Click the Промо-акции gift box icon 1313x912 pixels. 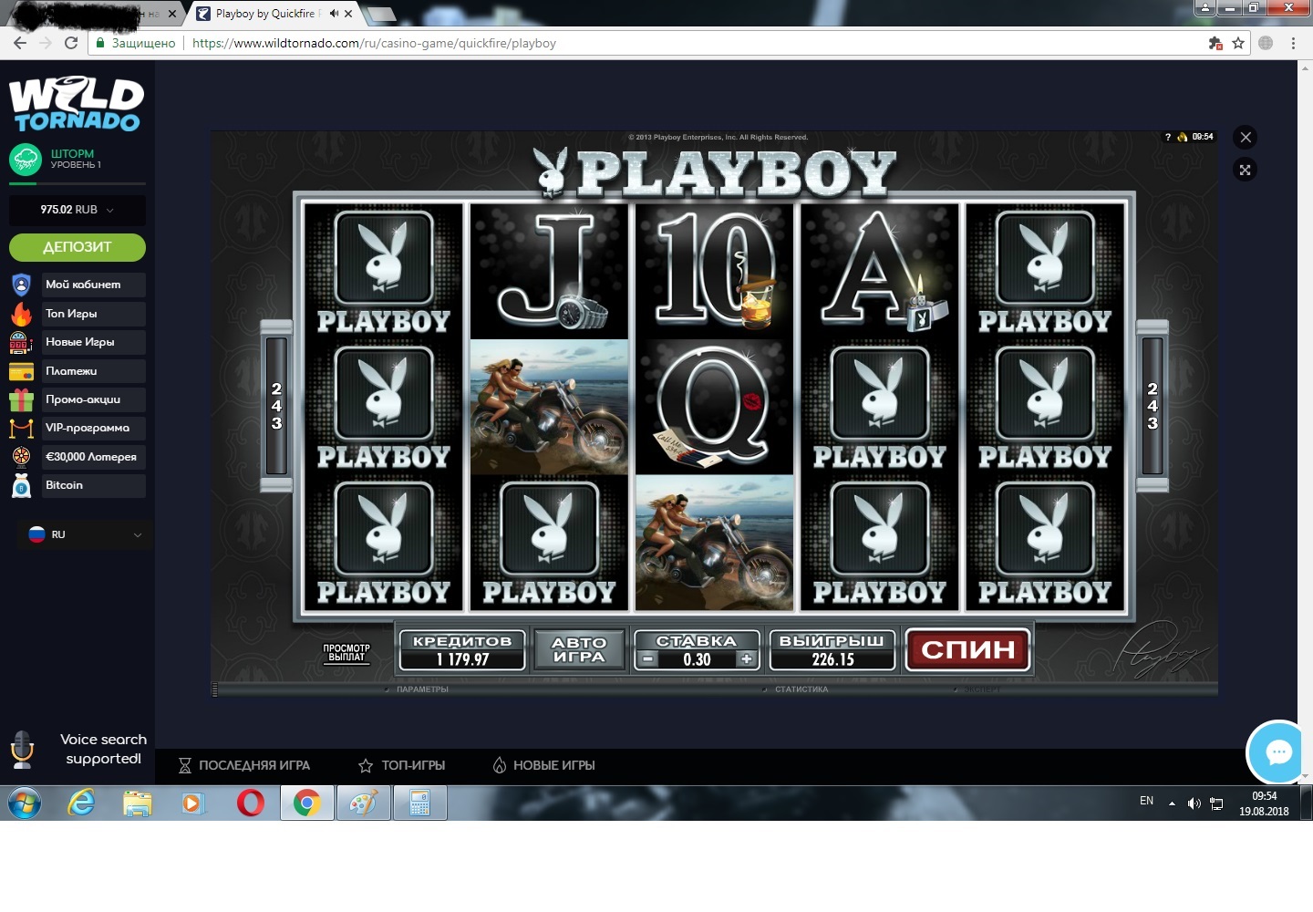(21, 399)
